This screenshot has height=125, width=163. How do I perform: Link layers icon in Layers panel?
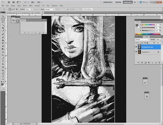click(139, 62)
